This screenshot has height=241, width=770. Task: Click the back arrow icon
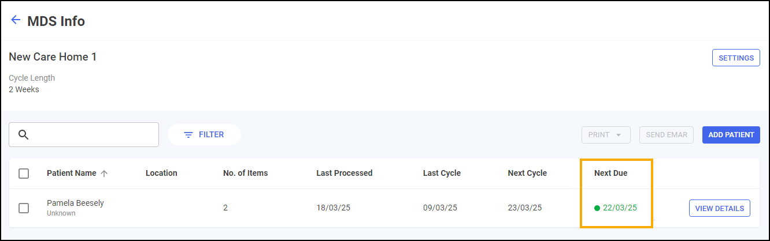(x=16, y=20)
